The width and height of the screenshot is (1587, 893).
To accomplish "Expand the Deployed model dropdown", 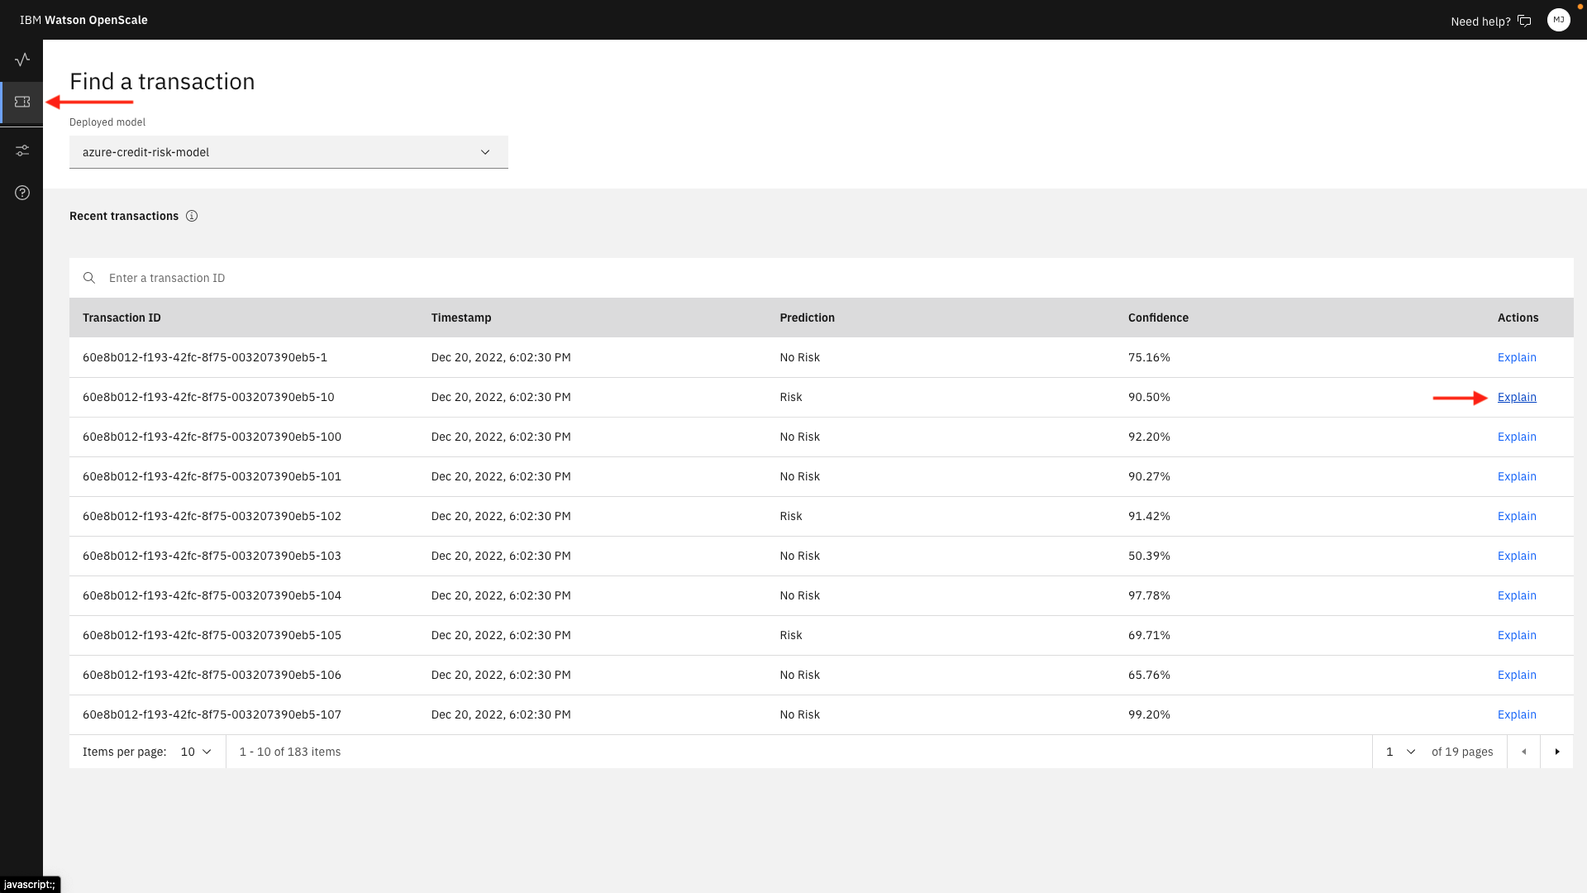I will pos(288,152).
